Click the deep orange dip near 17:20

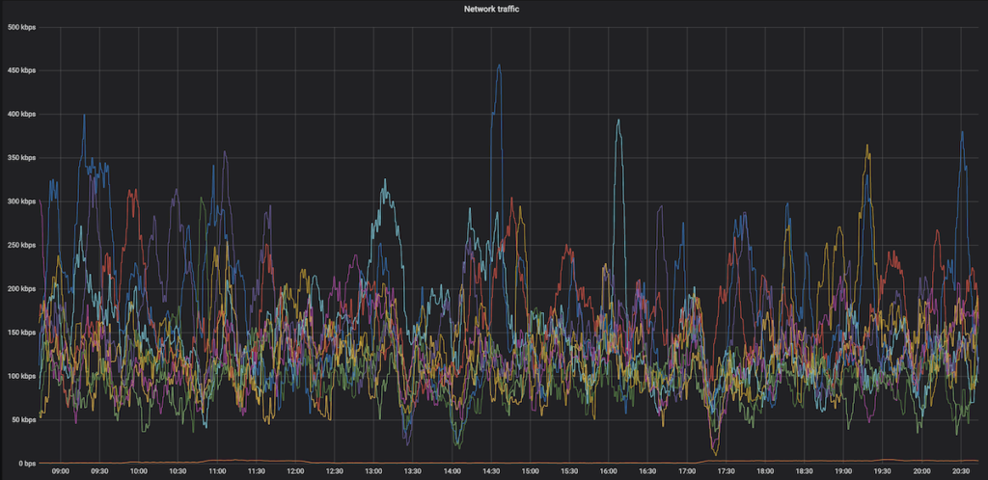[x=714, y=452]
